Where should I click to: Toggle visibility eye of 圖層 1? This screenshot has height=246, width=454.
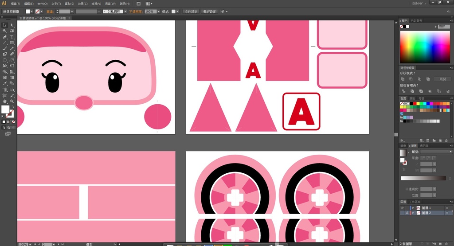pyautogui.click(x=402, y=207)
